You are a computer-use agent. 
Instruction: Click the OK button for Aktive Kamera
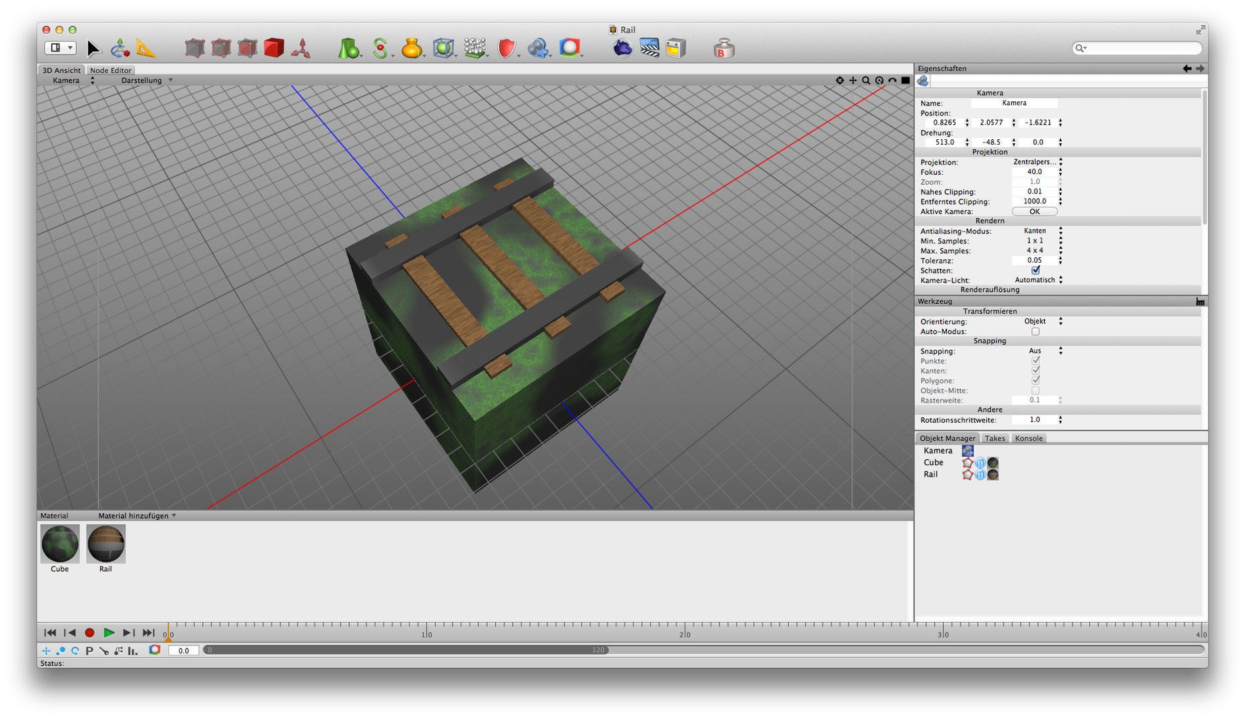pos(1034,212)
